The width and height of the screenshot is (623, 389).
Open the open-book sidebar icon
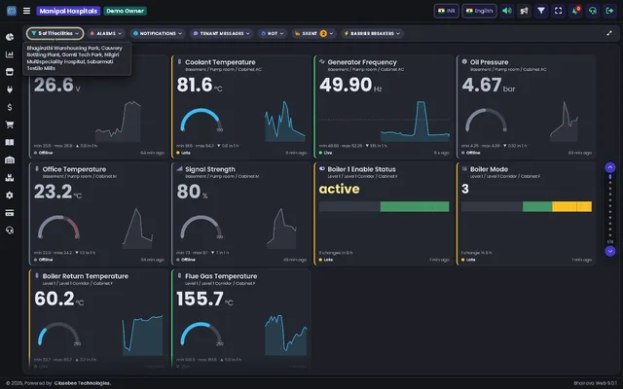10,143
